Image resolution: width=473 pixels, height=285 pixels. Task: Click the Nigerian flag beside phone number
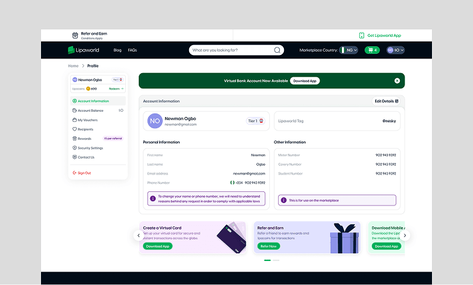232,183
